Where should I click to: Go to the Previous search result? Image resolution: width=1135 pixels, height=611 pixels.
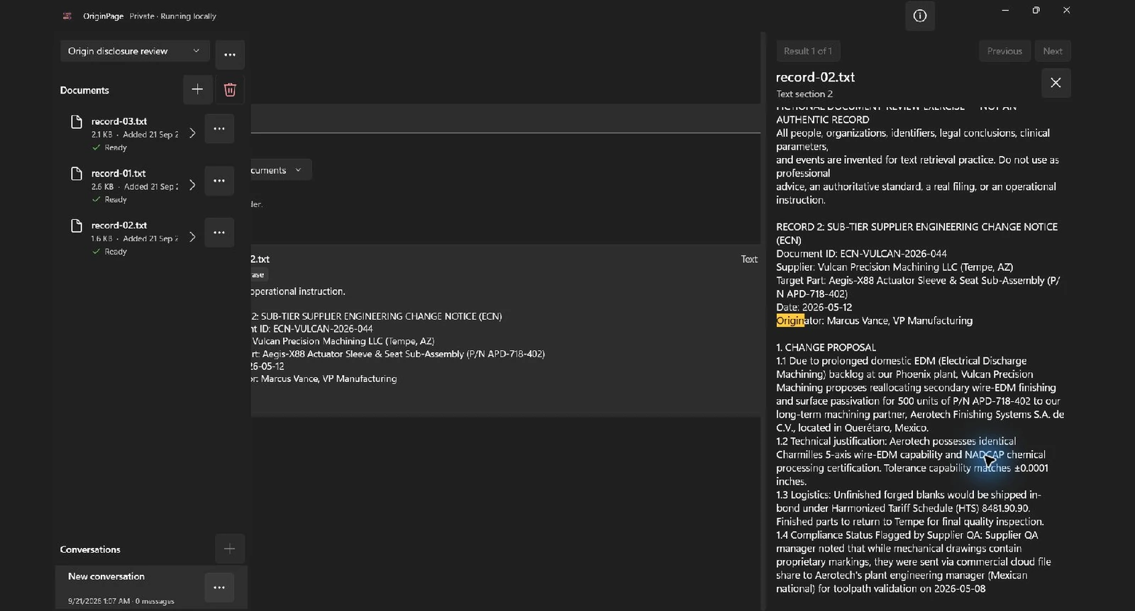tap(1004, 51)
